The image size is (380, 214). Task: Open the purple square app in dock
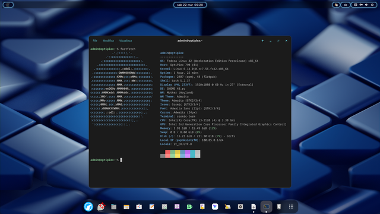(x=177, y=207)
